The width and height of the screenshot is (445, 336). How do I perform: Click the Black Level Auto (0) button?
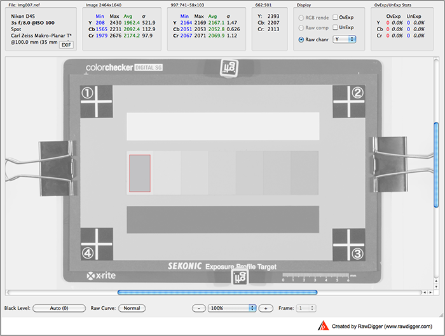(x=59, y=308)
